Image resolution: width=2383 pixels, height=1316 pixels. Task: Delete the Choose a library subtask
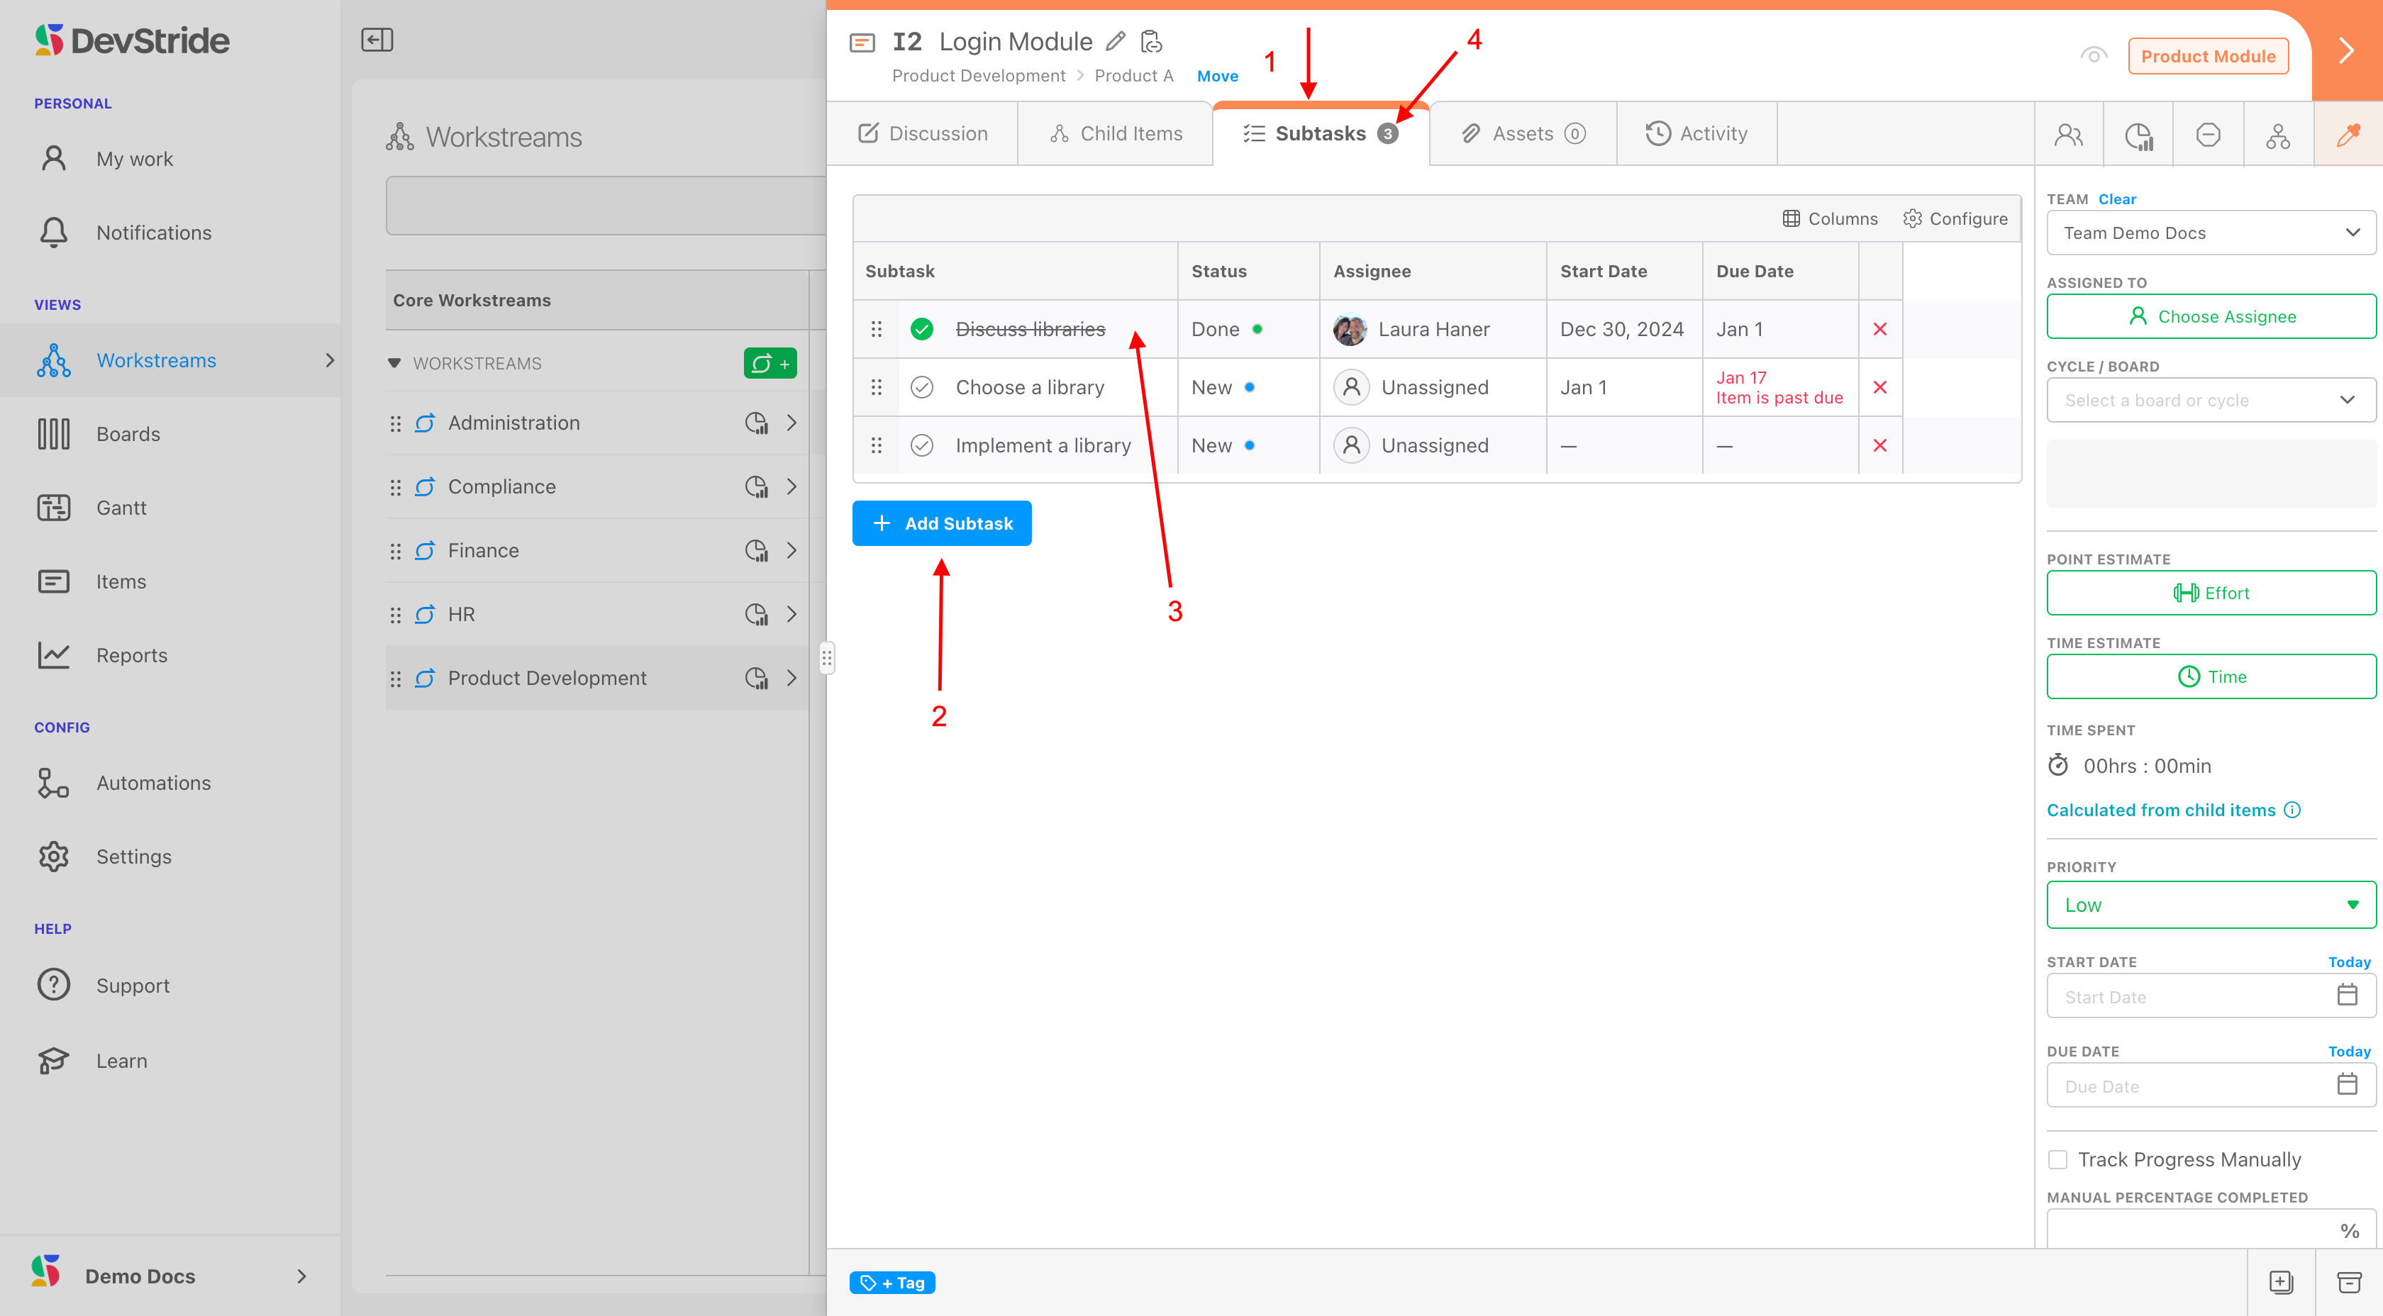tap(1879, 387)
